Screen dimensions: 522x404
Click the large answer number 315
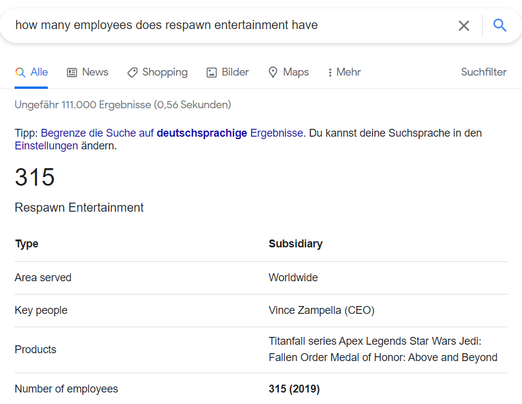(34, 177)
